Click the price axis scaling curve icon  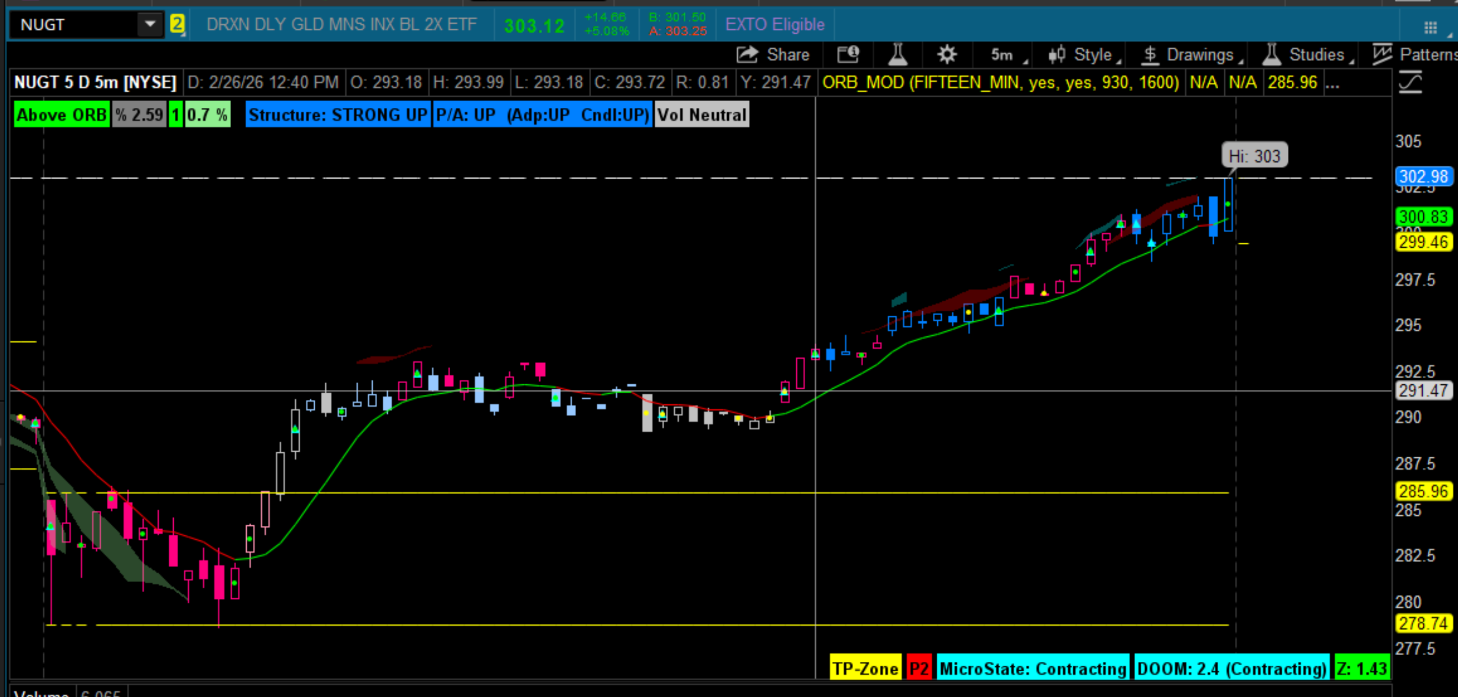(x=1410, y=83)
